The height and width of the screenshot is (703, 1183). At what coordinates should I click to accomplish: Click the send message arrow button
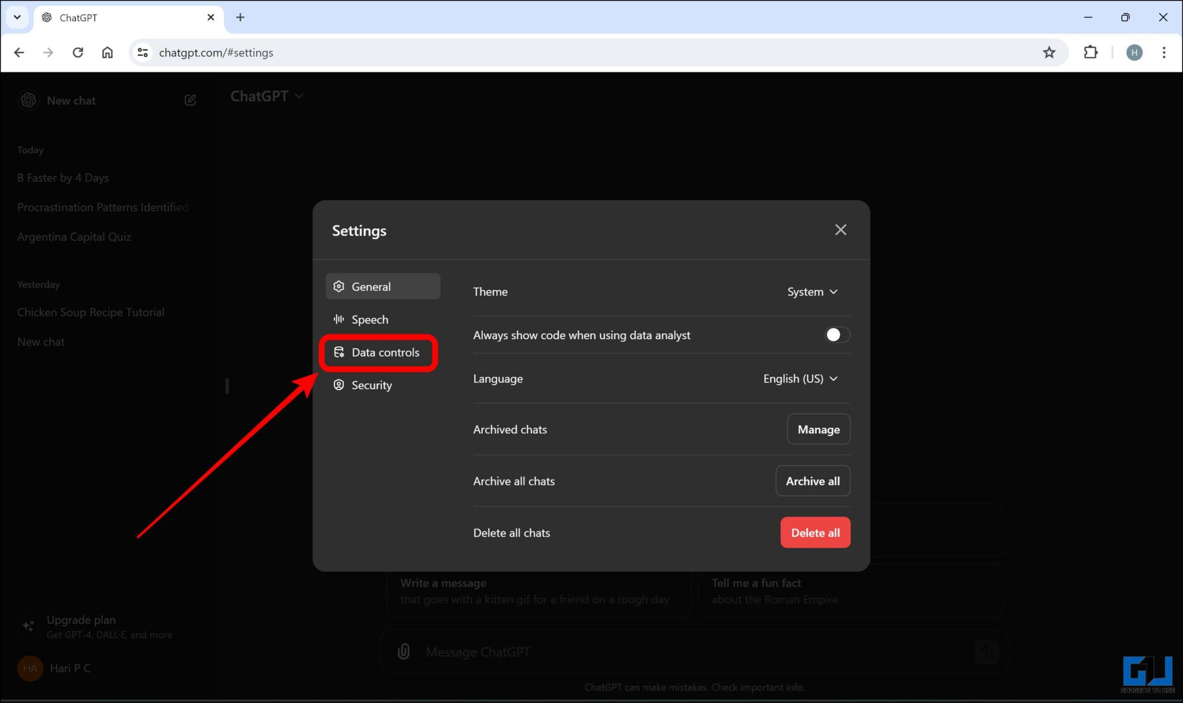tap(986, 652)
